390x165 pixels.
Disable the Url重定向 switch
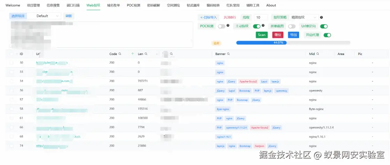pyautogui.click(x=324, y=26)
